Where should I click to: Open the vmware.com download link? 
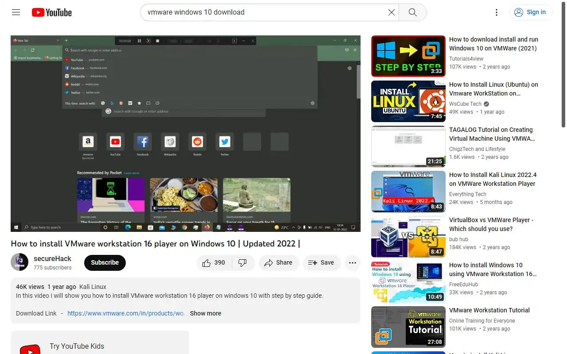pos(127,313)
